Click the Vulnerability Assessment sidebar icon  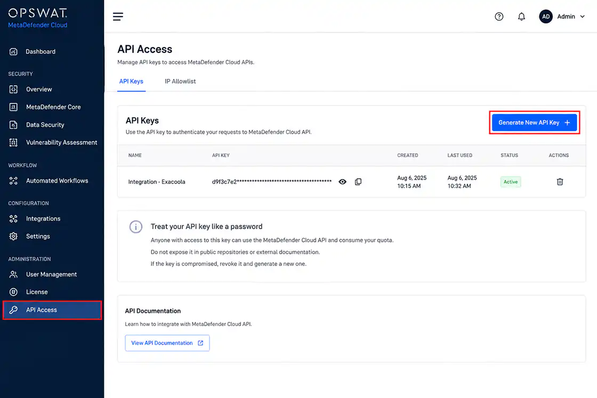[13, 142]
